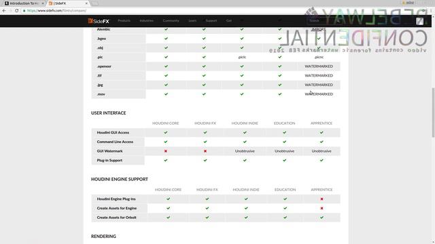Select the SideFX browser tab
This screenshot has height=244, width=435.
tap(68, 3)
